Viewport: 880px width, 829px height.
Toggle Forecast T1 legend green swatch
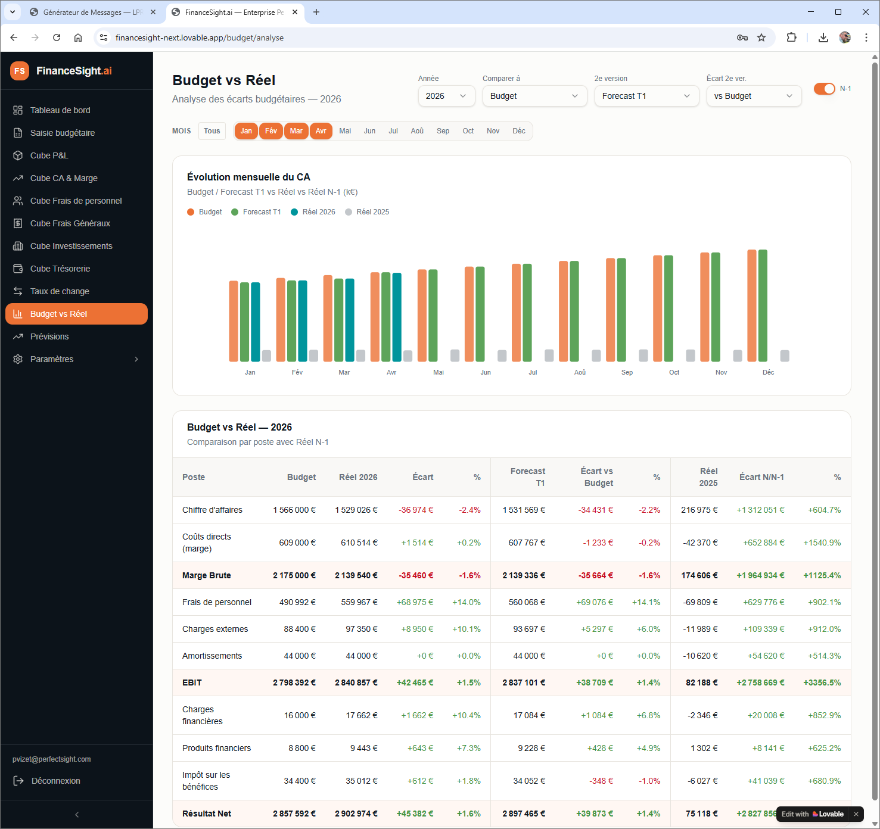click(235, 212)
